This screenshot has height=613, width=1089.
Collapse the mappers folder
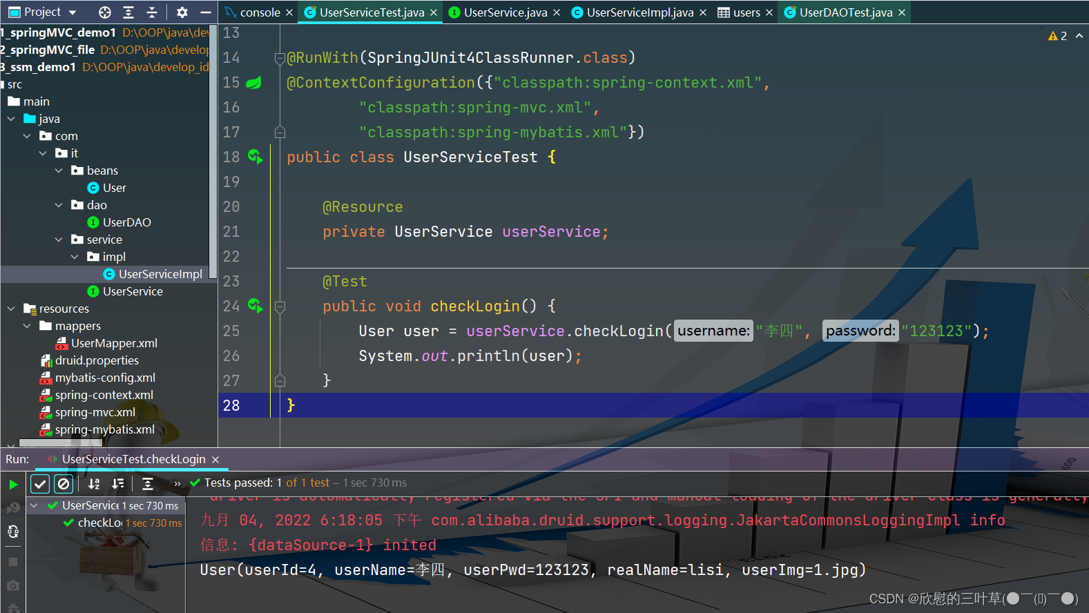27,326
